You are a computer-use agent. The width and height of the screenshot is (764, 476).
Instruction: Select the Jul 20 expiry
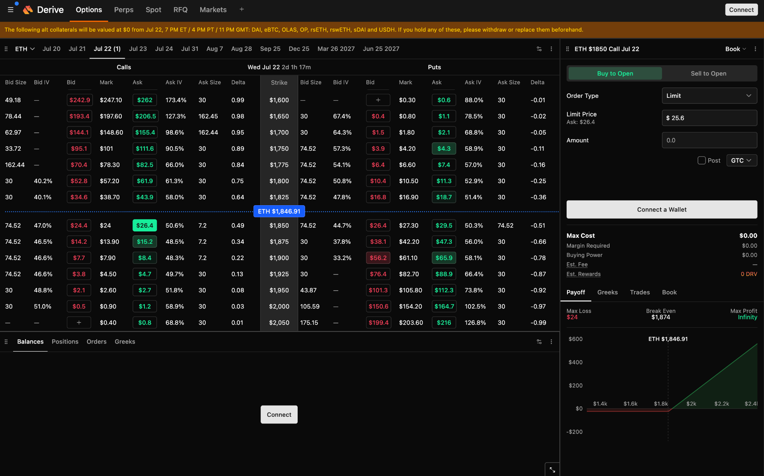pos(51,49)
